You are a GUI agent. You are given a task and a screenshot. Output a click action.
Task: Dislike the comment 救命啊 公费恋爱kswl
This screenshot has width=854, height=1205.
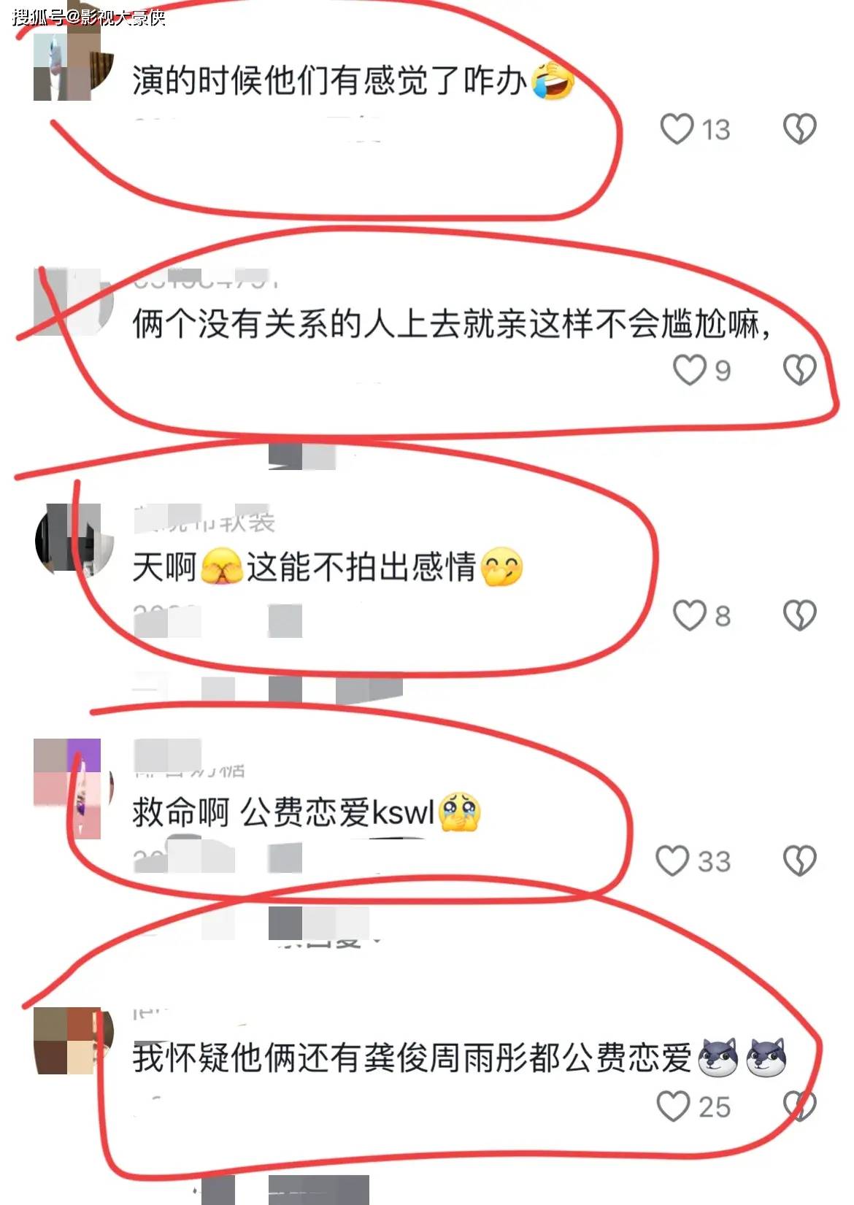pos(799,861)
